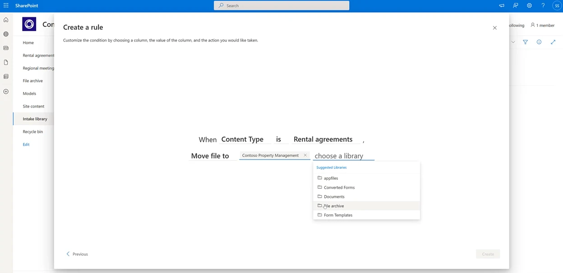Open Rental agreements from the site navigation
Screen dimensions: 563x273
pos(38,55)
